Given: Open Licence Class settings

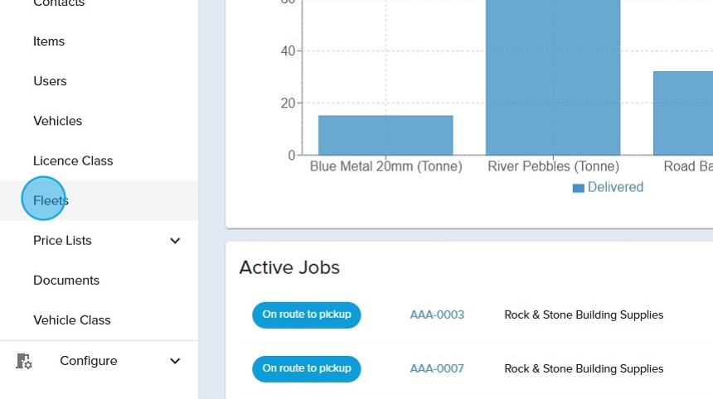Looking at the screenshot, I should (x=73, y=161).
